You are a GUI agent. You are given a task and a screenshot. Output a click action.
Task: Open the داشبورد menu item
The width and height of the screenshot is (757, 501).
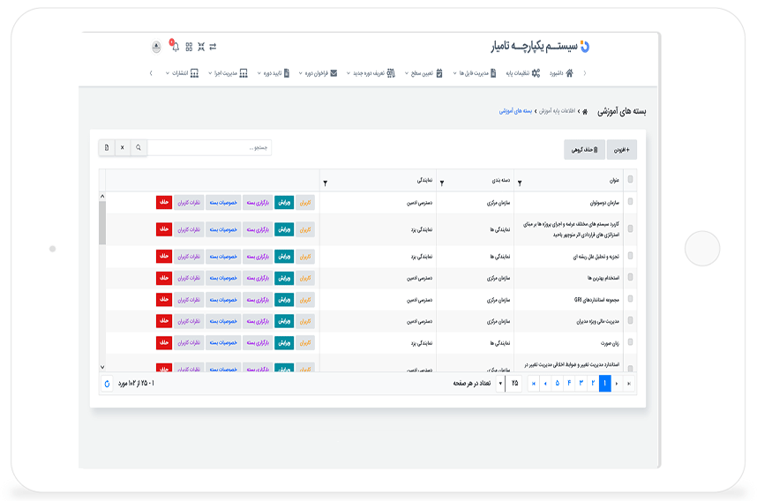[x=562, y=73]
